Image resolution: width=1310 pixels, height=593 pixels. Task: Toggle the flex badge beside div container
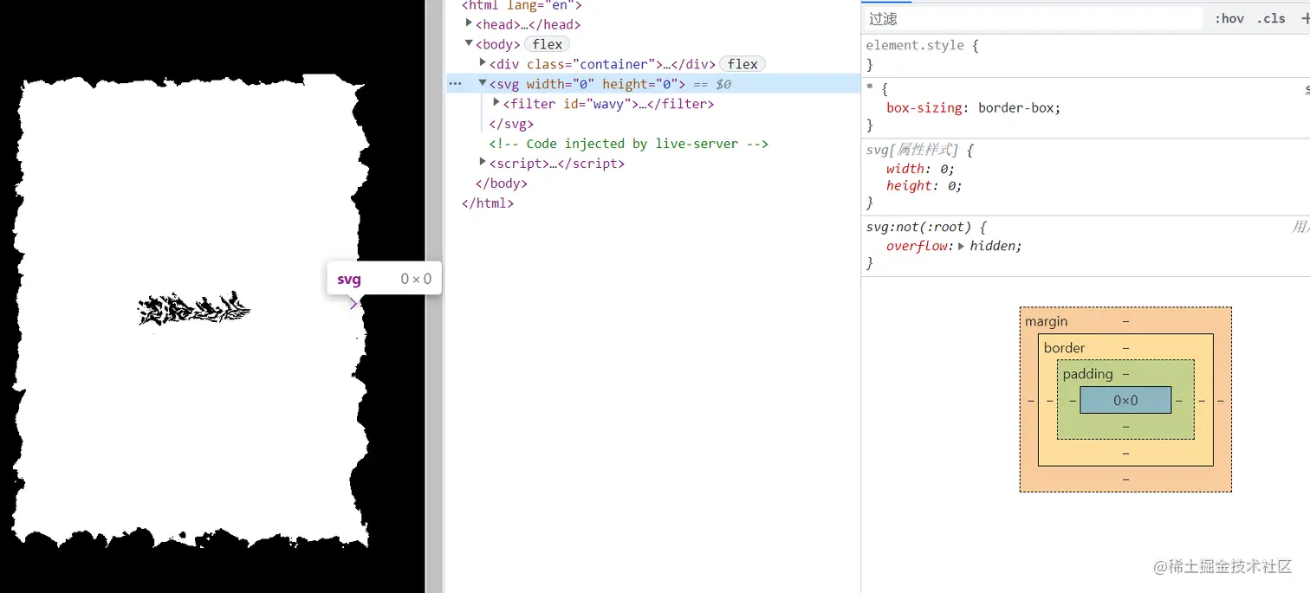tap(743, 64)
